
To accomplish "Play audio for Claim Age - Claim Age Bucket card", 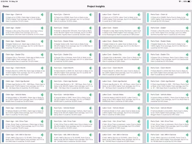I will 42,81.
